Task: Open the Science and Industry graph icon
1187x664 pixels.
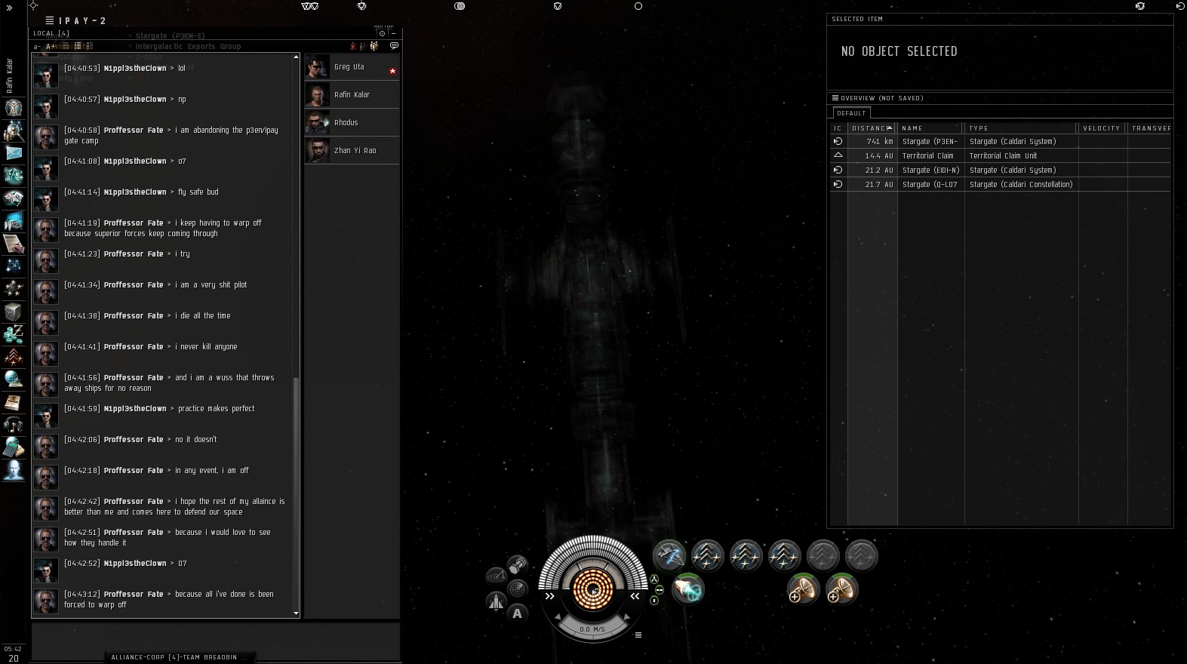Action: [14, 221]
